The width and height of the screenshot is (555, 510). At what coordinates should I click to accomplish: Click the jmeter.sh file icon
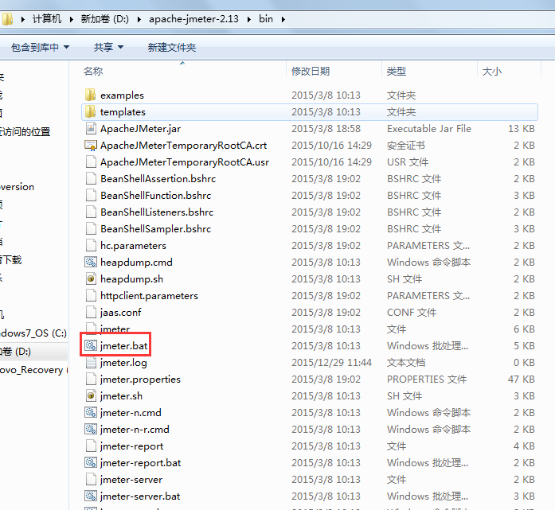point(90,396)
